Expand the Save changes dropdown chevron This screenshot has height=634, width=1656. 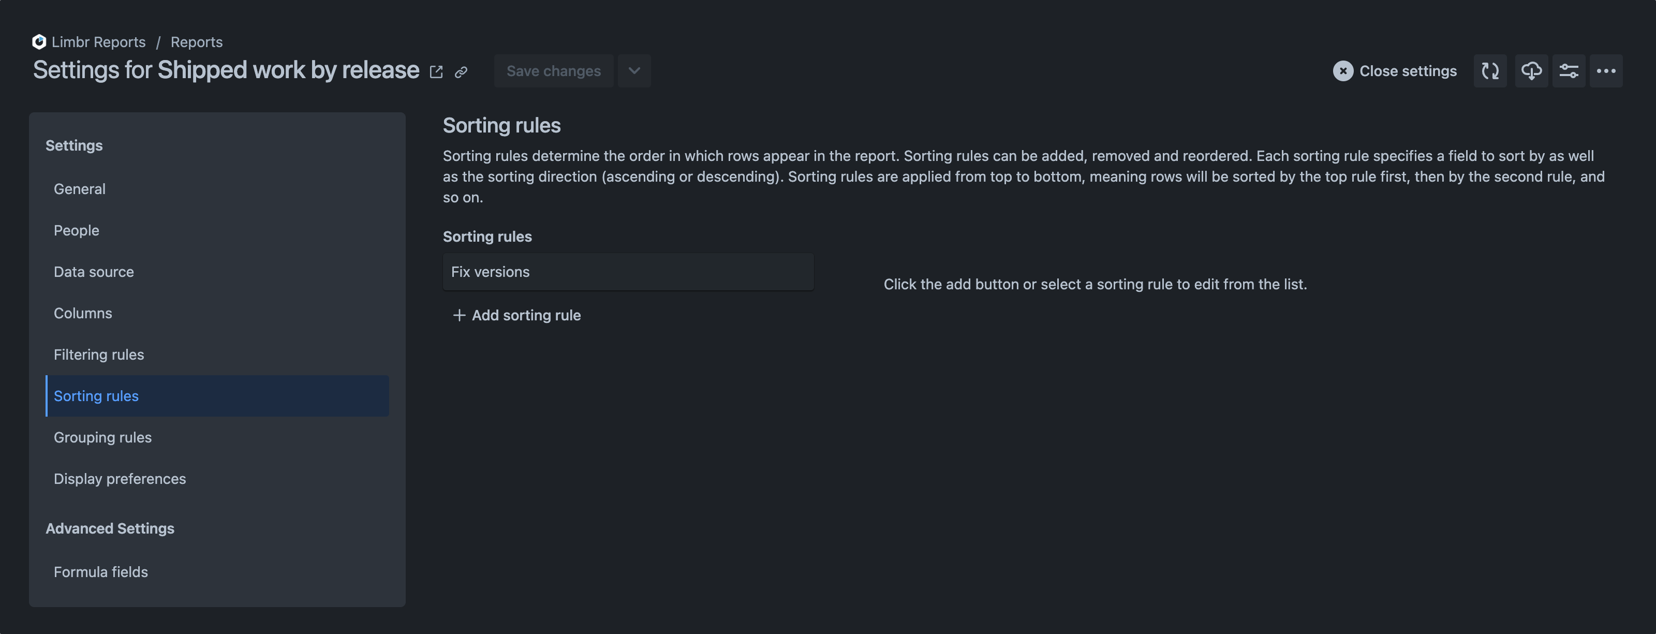pyautogui.click(x=634, y=71)
